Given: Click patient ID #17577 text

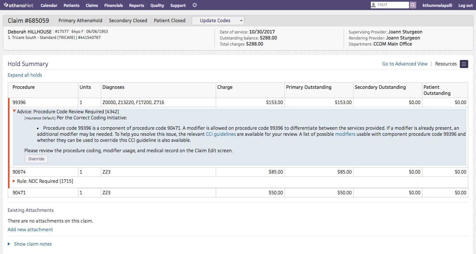Looking at the screenshot, I should tap(62, 31).
